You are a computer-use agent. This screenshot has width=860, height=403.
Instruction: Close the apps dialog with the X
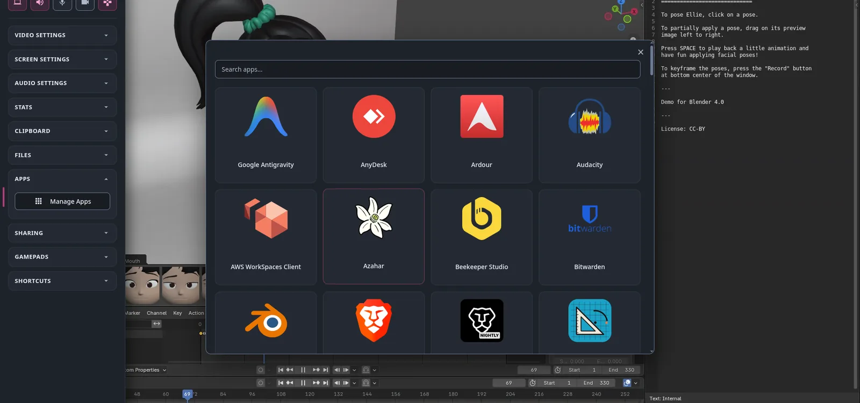click(641, 52)
